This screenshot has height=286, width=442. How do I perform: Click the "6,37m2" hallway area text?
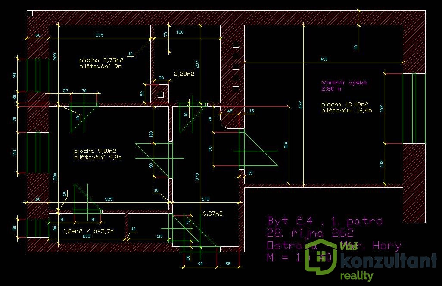click(x=212, y=214)
